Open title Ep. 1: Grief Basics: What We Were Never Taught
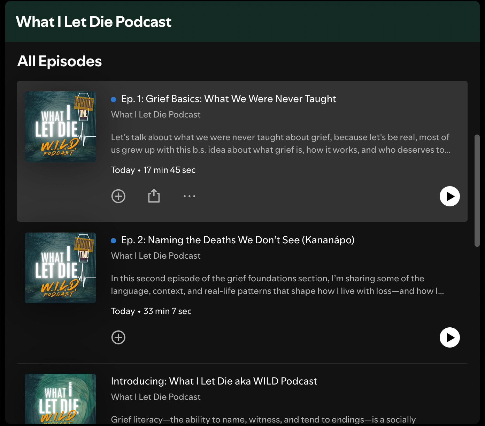The image size is (485, 426). pos(229,99)
